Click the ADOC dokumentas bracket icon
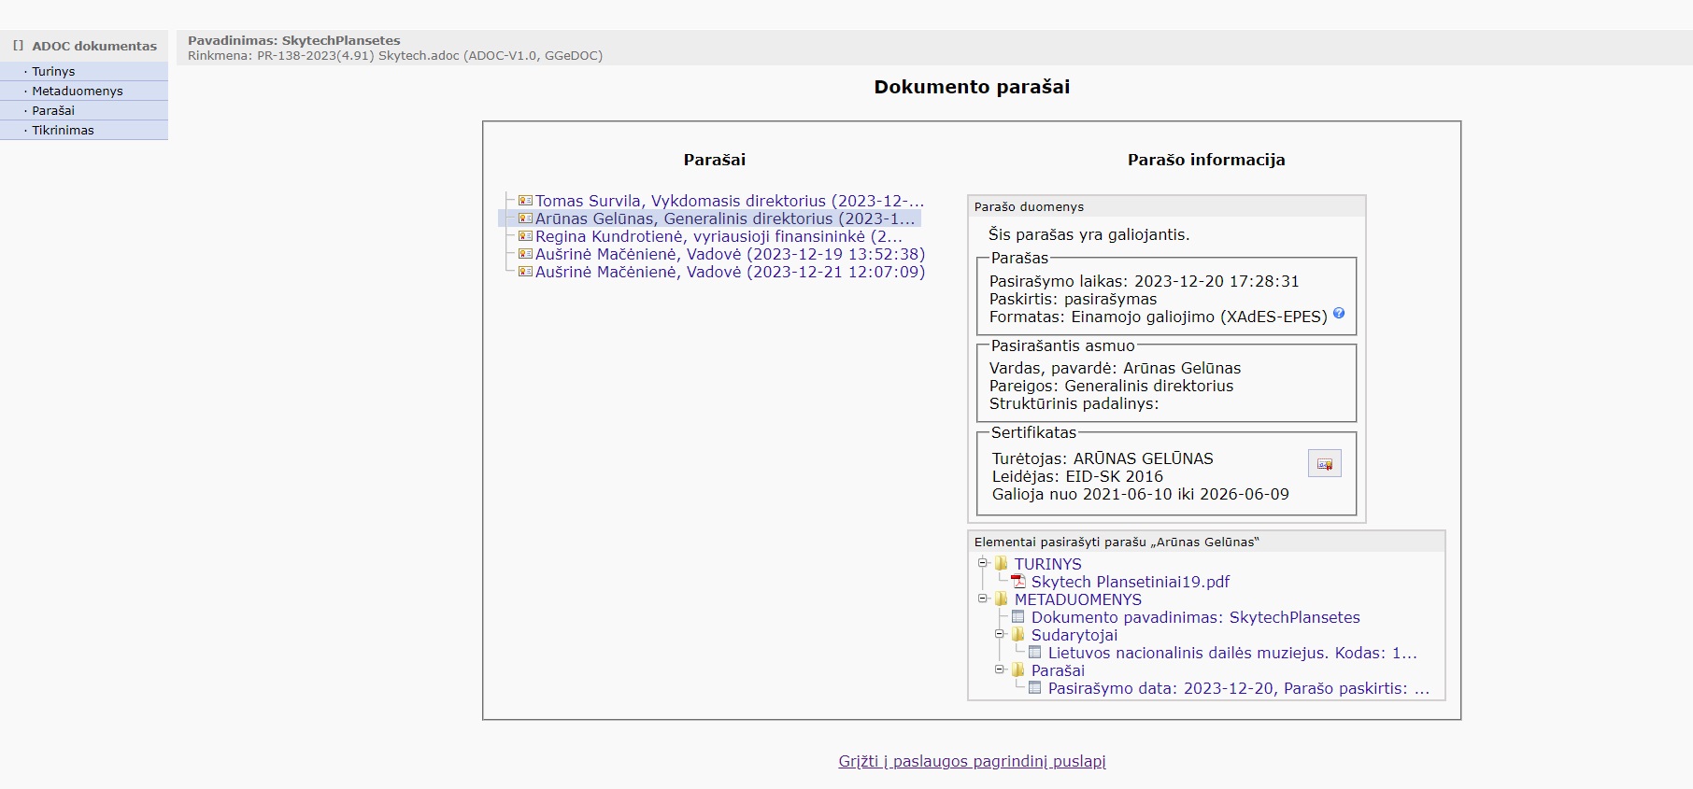Viewport: 1693px width, 789px height. tap(18, 46)
